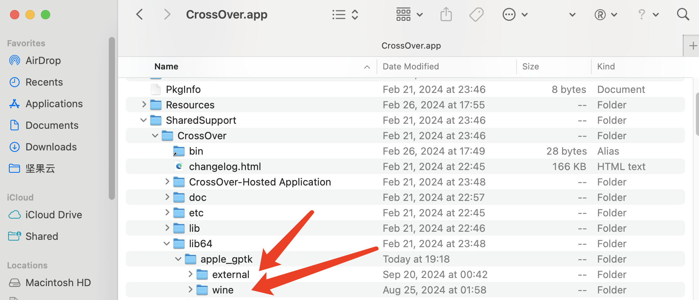Open 坚果云 folder in the sidebar
Viewport: 699px width, 300px height.
coord(40,169)
